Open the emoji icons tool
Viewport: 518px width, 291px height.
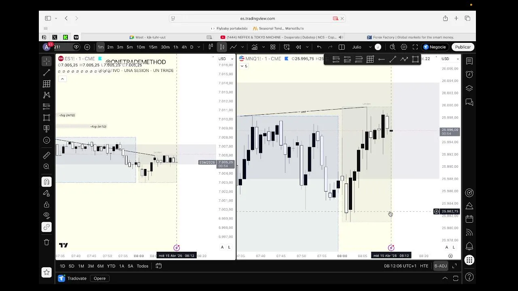pos(47,140)
